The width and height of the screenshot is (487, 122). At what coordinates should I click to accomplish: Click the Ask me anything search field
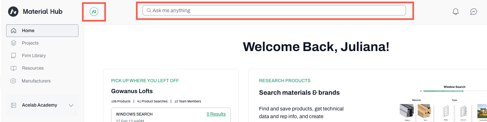click(x=274, y=10)
